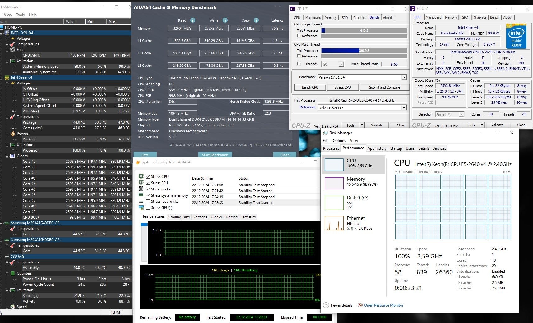The image size is (533, 323).
Task: Click the Max column header in HWMonitor
Action: (x=119, y=21)
